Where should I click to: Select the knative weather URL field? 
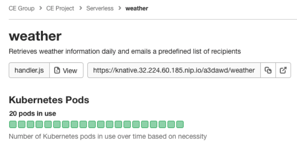(174, 70)
